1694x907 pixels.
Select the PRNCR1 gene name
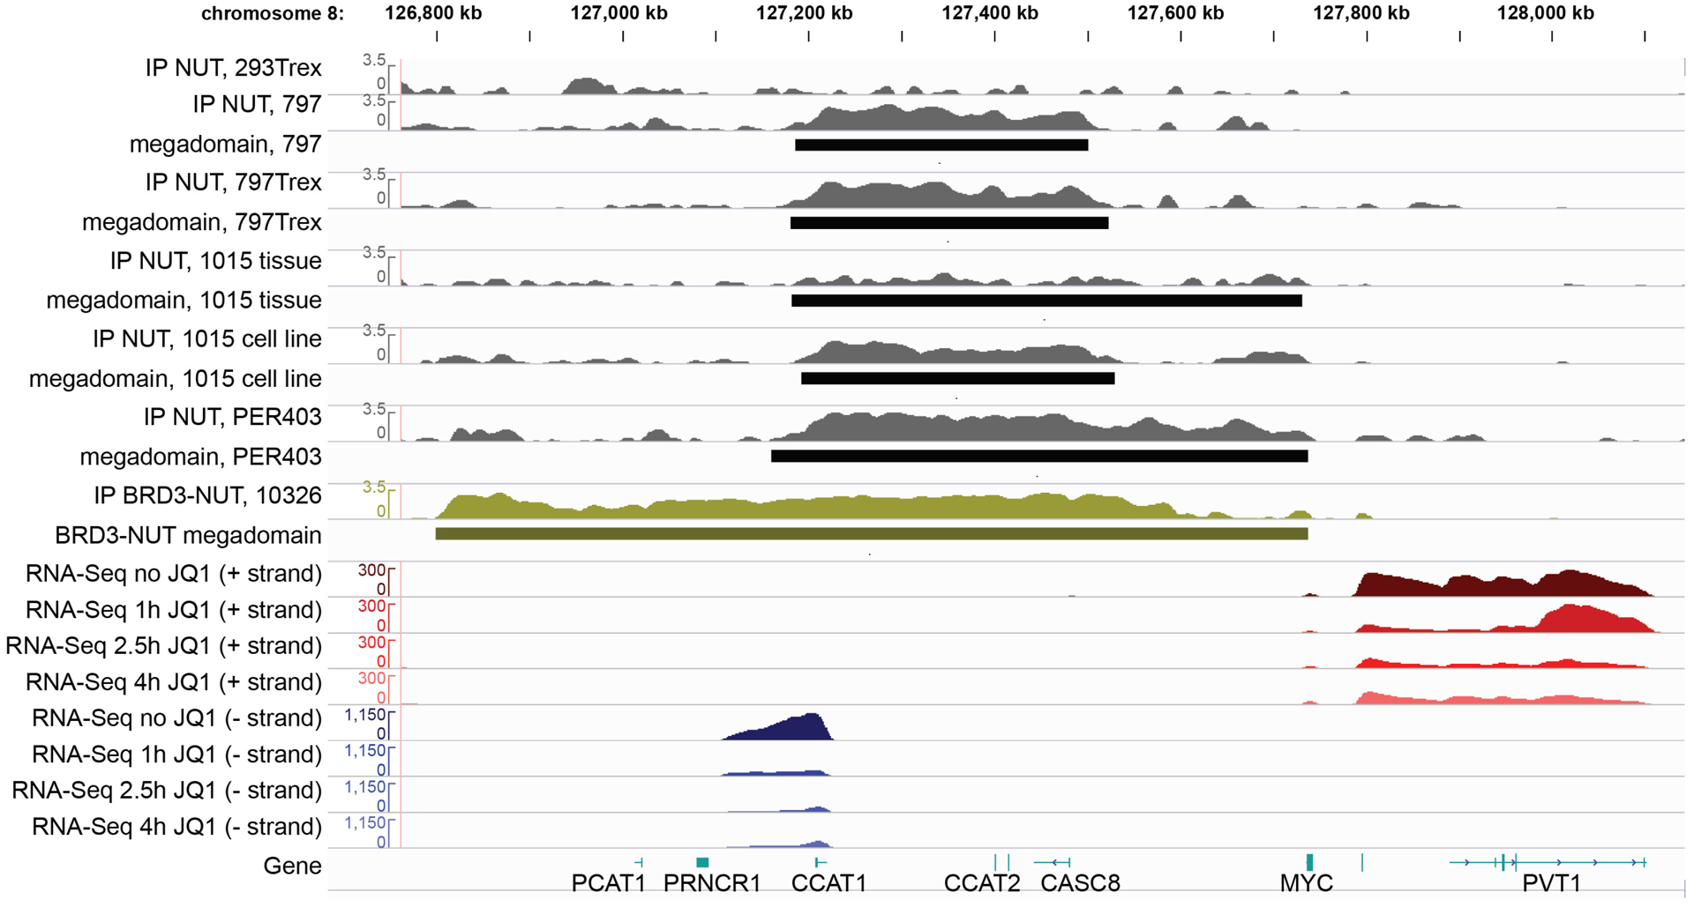click(712, 883)
